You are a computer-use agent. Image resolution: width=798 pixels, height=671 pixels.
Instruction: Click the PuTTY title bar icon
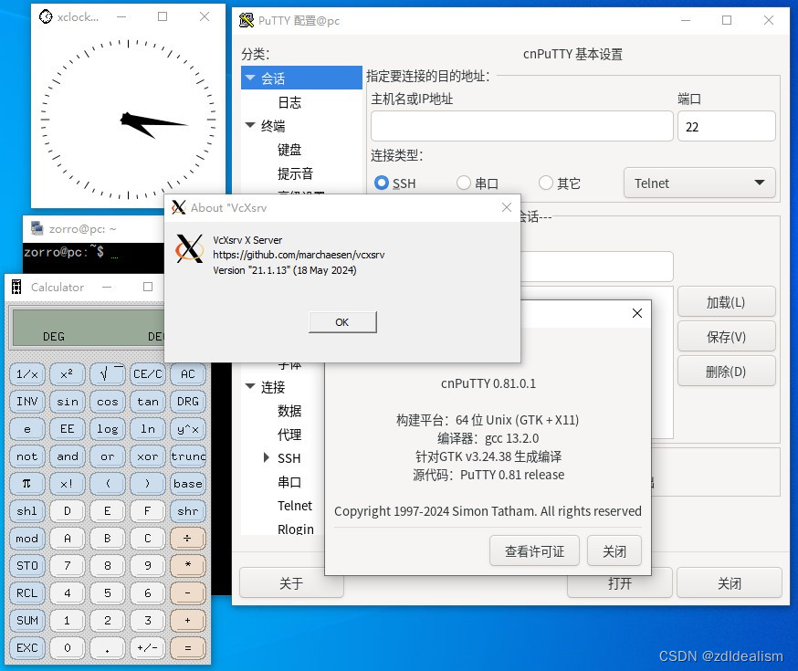pyautogui.click(x=247, y=20)
